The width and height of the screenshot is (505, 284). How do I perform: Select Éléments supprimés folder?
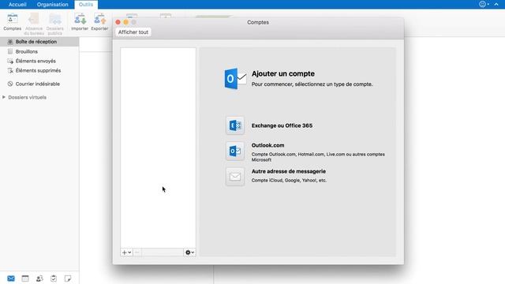(39, 70)
